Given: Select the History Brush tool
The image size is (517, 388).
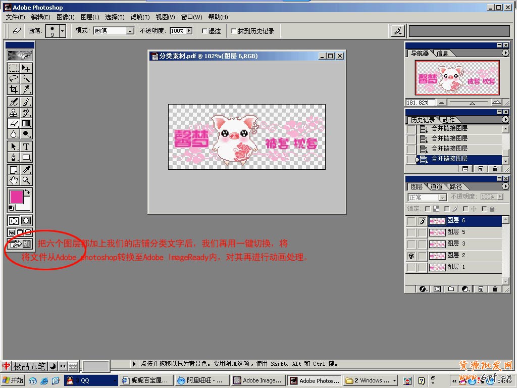Looking at the screenshot, I should pos(26,113).
